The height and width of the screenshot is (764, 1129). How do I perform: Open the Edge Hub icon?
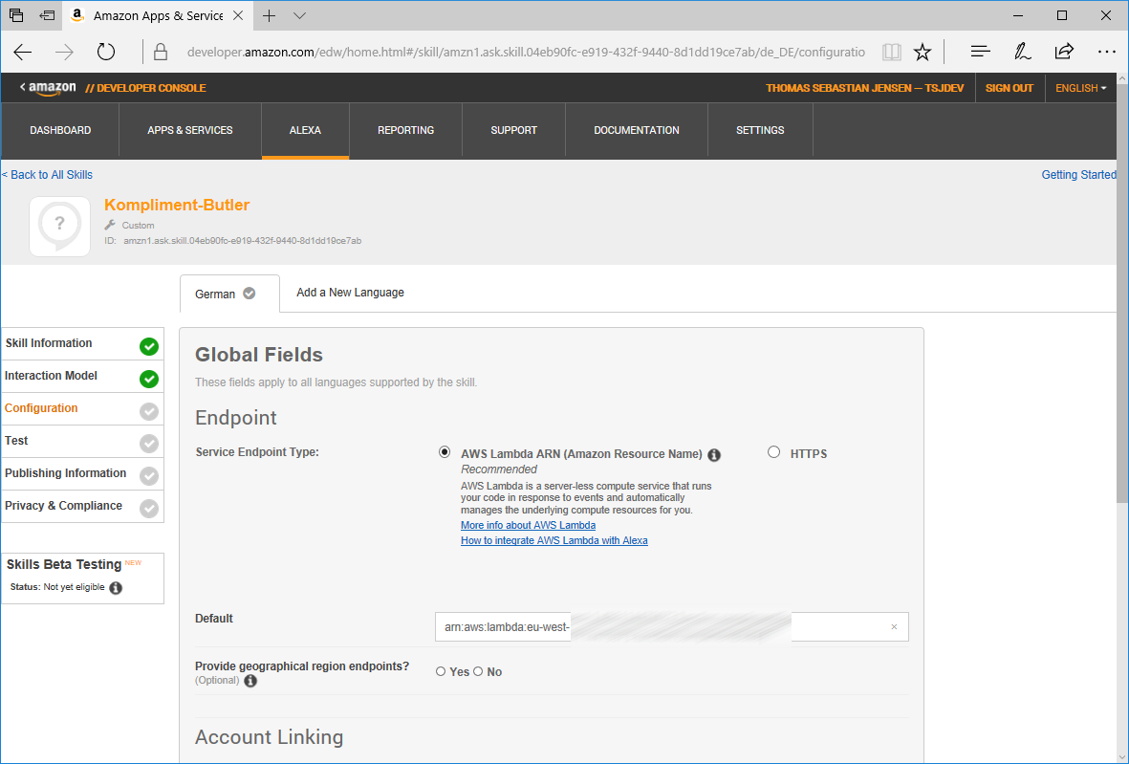coord(980,52)
